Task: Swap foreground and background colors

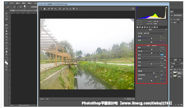Action: click(x=7, y=60)
